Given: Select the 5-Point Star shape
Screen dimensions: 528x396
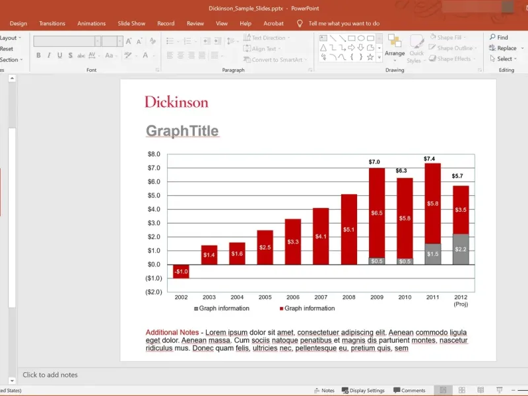Looking at the screenshot, I should (370, 57).
